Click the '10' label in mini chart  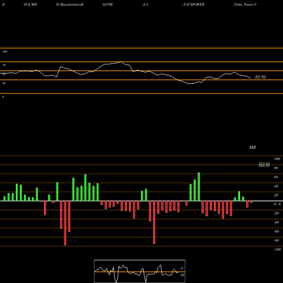(182, 275)
